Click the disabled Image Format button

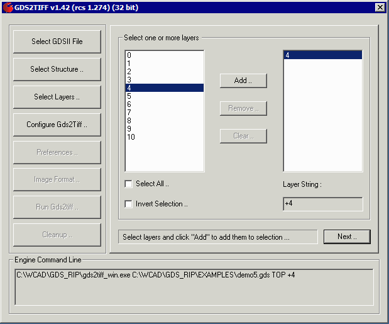click(57, 179)
